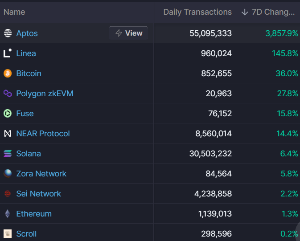Sort by 7D Change column header
Screen dimensions: 300x241
click(273, 12)
